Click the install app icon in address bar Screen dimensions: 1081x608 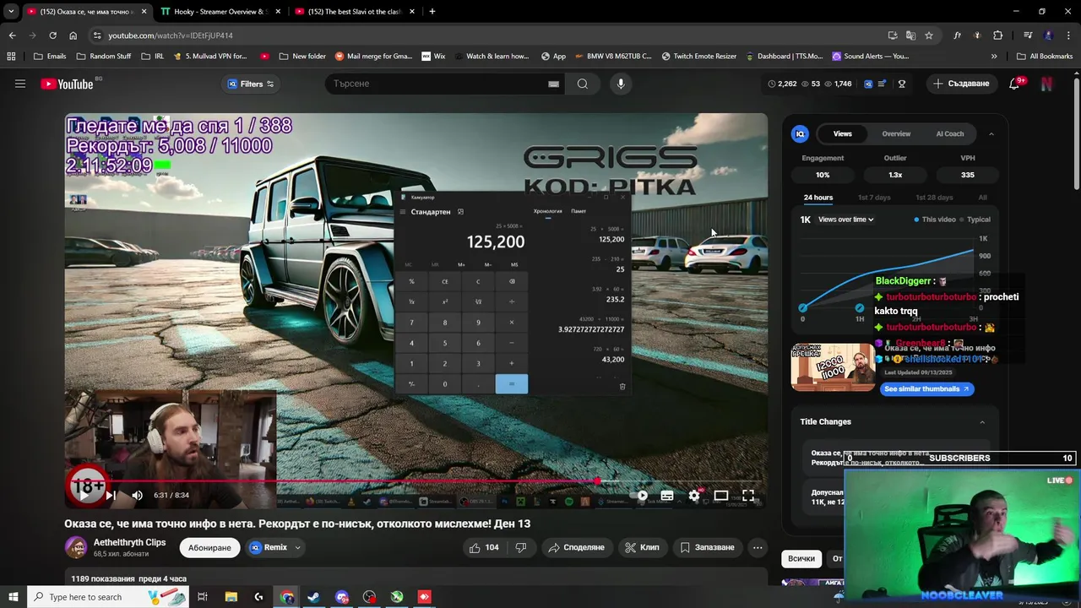pos(893,35)
